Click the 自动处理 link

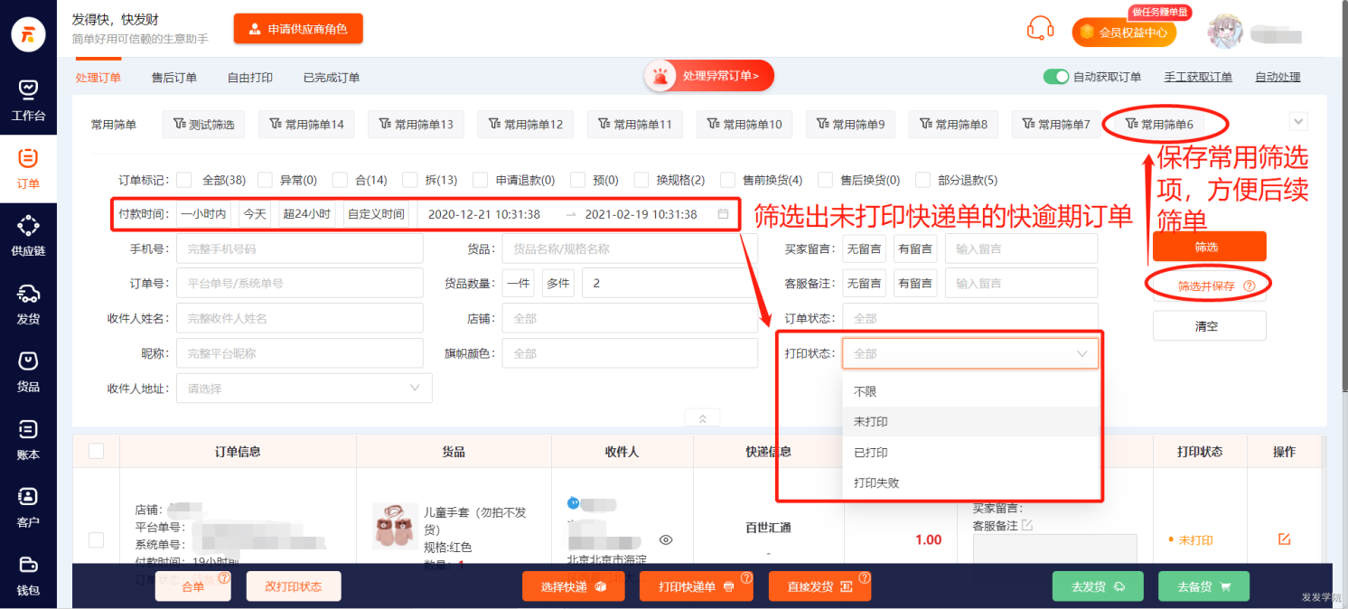(x=1278, y=77)
